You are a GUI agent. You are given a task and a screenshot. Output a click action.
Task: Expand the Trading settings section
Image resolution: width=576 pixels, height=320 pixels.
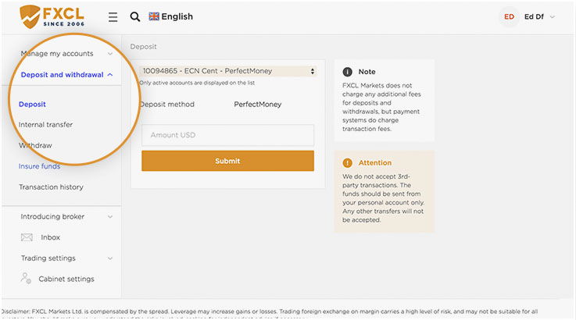[x=66, y=258]
